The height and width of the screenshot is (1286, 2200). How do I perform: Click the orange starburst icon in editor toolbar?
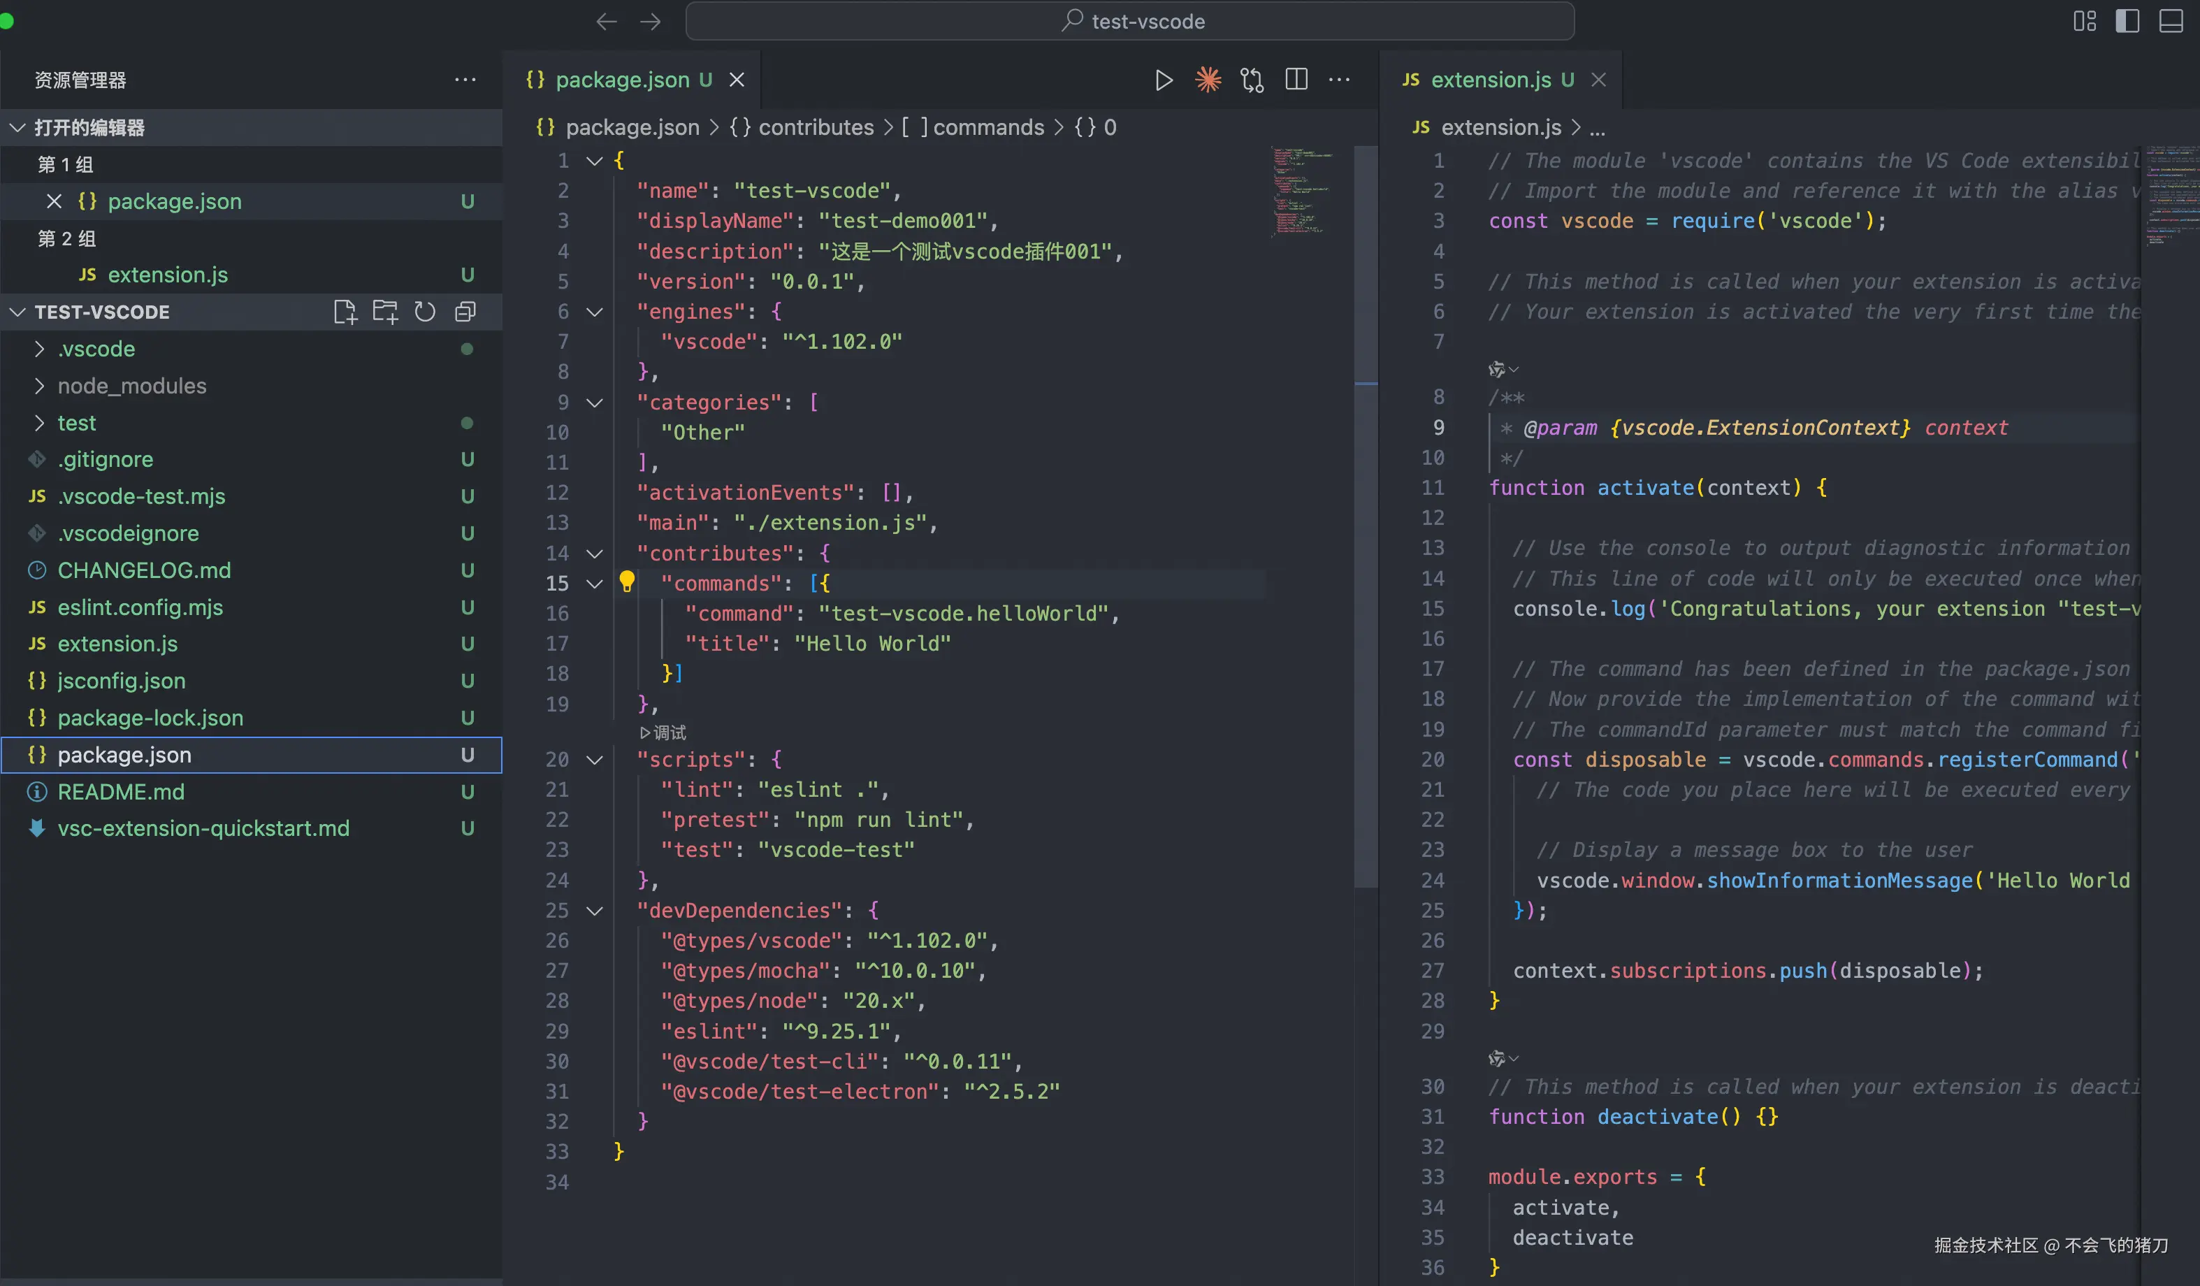(x=1208, y=80)
